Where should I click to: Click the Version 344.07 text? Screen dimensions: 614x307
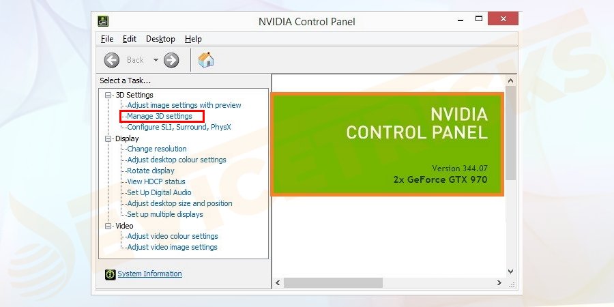click(x=460, y=169)
